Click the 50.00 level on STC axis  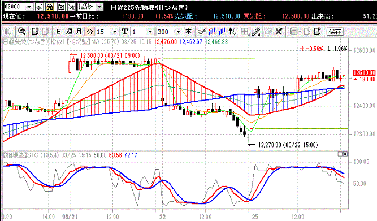[359, 184]
